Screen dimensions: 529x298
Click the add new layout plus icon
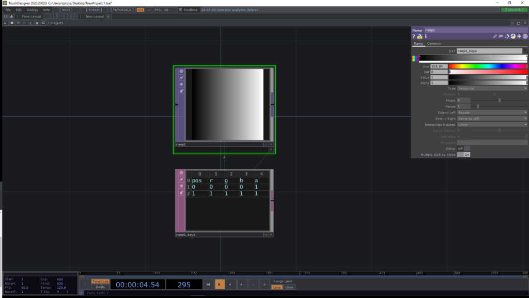[x=108, y=16]
